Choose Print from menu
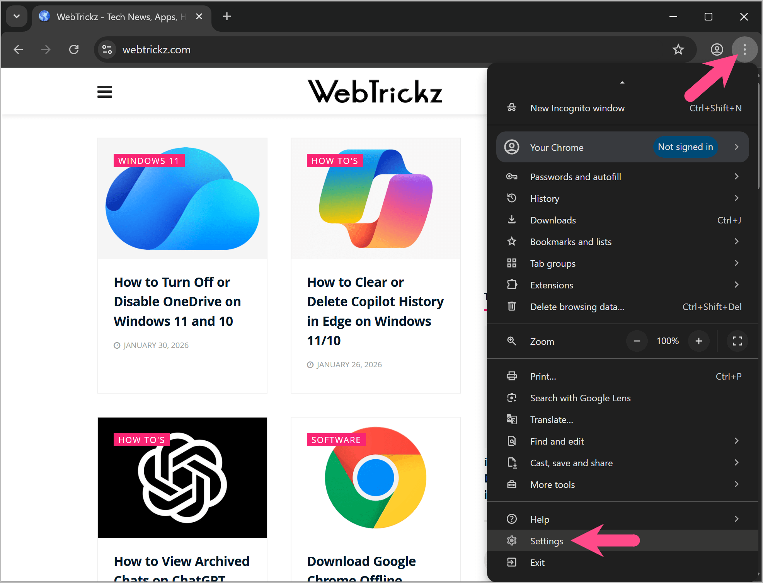This screenshot has width=763, height=583. point(622,376)
